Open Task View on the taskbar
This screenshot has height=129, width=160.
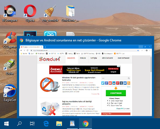32,124
